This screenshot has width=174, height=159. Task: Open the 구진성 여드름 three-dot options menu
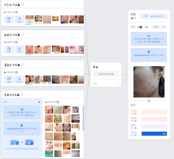click(80, 4)
